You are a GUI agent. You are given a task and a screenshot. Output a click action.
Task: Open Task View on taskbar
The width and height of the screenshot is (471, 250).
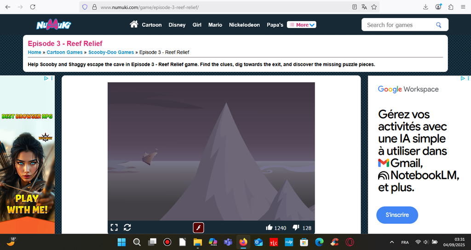[x=152, y=242]
